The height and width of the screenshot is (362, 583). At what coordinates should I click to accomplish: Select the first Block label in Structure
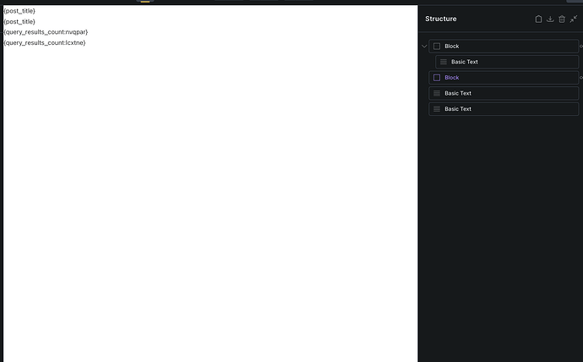click(452, 47)
